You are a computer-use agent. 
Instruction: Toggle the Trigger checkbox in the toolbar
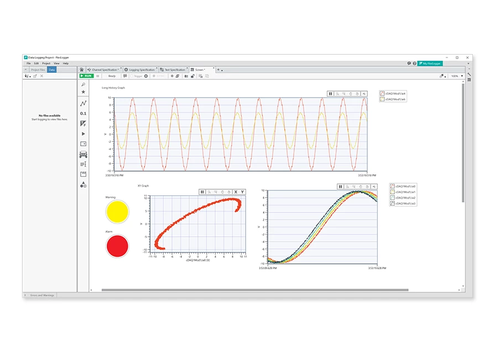(131, 76)
